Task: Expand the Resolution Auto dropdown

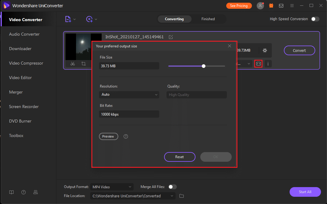Action: point(129,94)
